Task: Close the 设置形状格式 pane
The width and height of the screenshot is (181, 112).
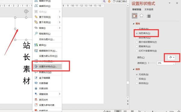Action: (x=177, y=3)
